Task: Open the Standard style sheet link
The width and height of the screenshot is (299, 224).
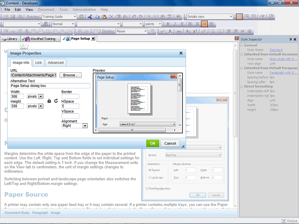Action: [276, 50]
